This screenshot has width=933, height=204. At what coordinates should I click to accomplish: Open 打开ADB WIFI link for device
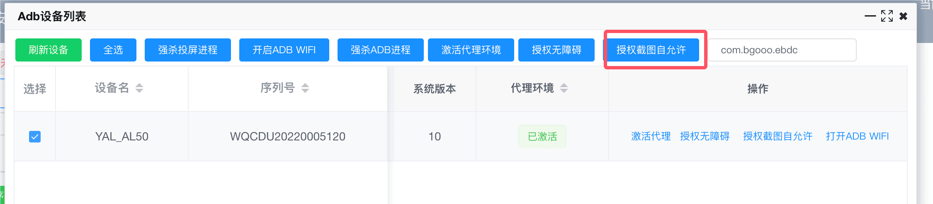[858, 136]
